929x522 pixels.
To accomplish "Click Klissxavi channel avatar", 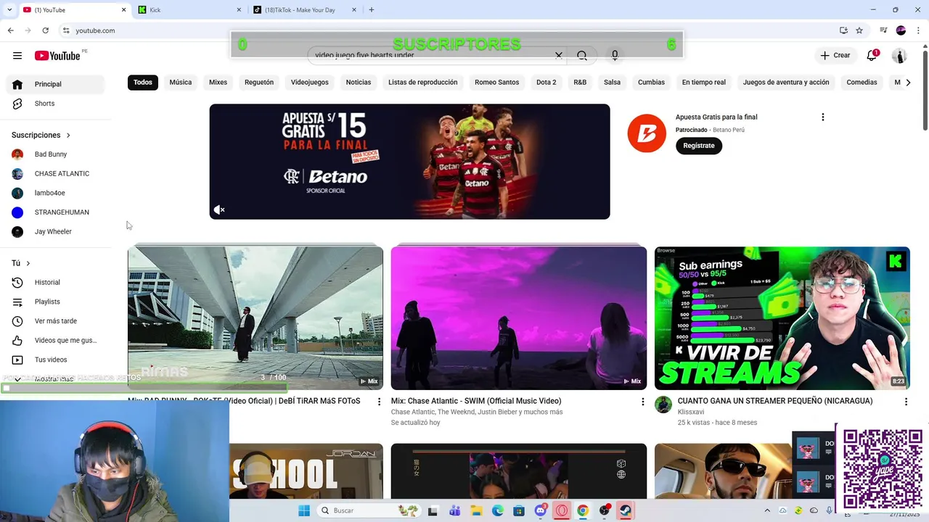I will click(x=663, y=405).
